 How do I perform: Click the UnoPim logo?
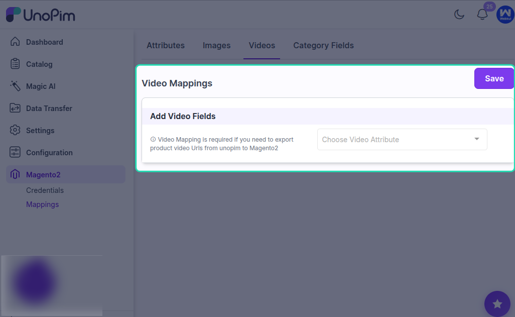click(x=40, y=15)
